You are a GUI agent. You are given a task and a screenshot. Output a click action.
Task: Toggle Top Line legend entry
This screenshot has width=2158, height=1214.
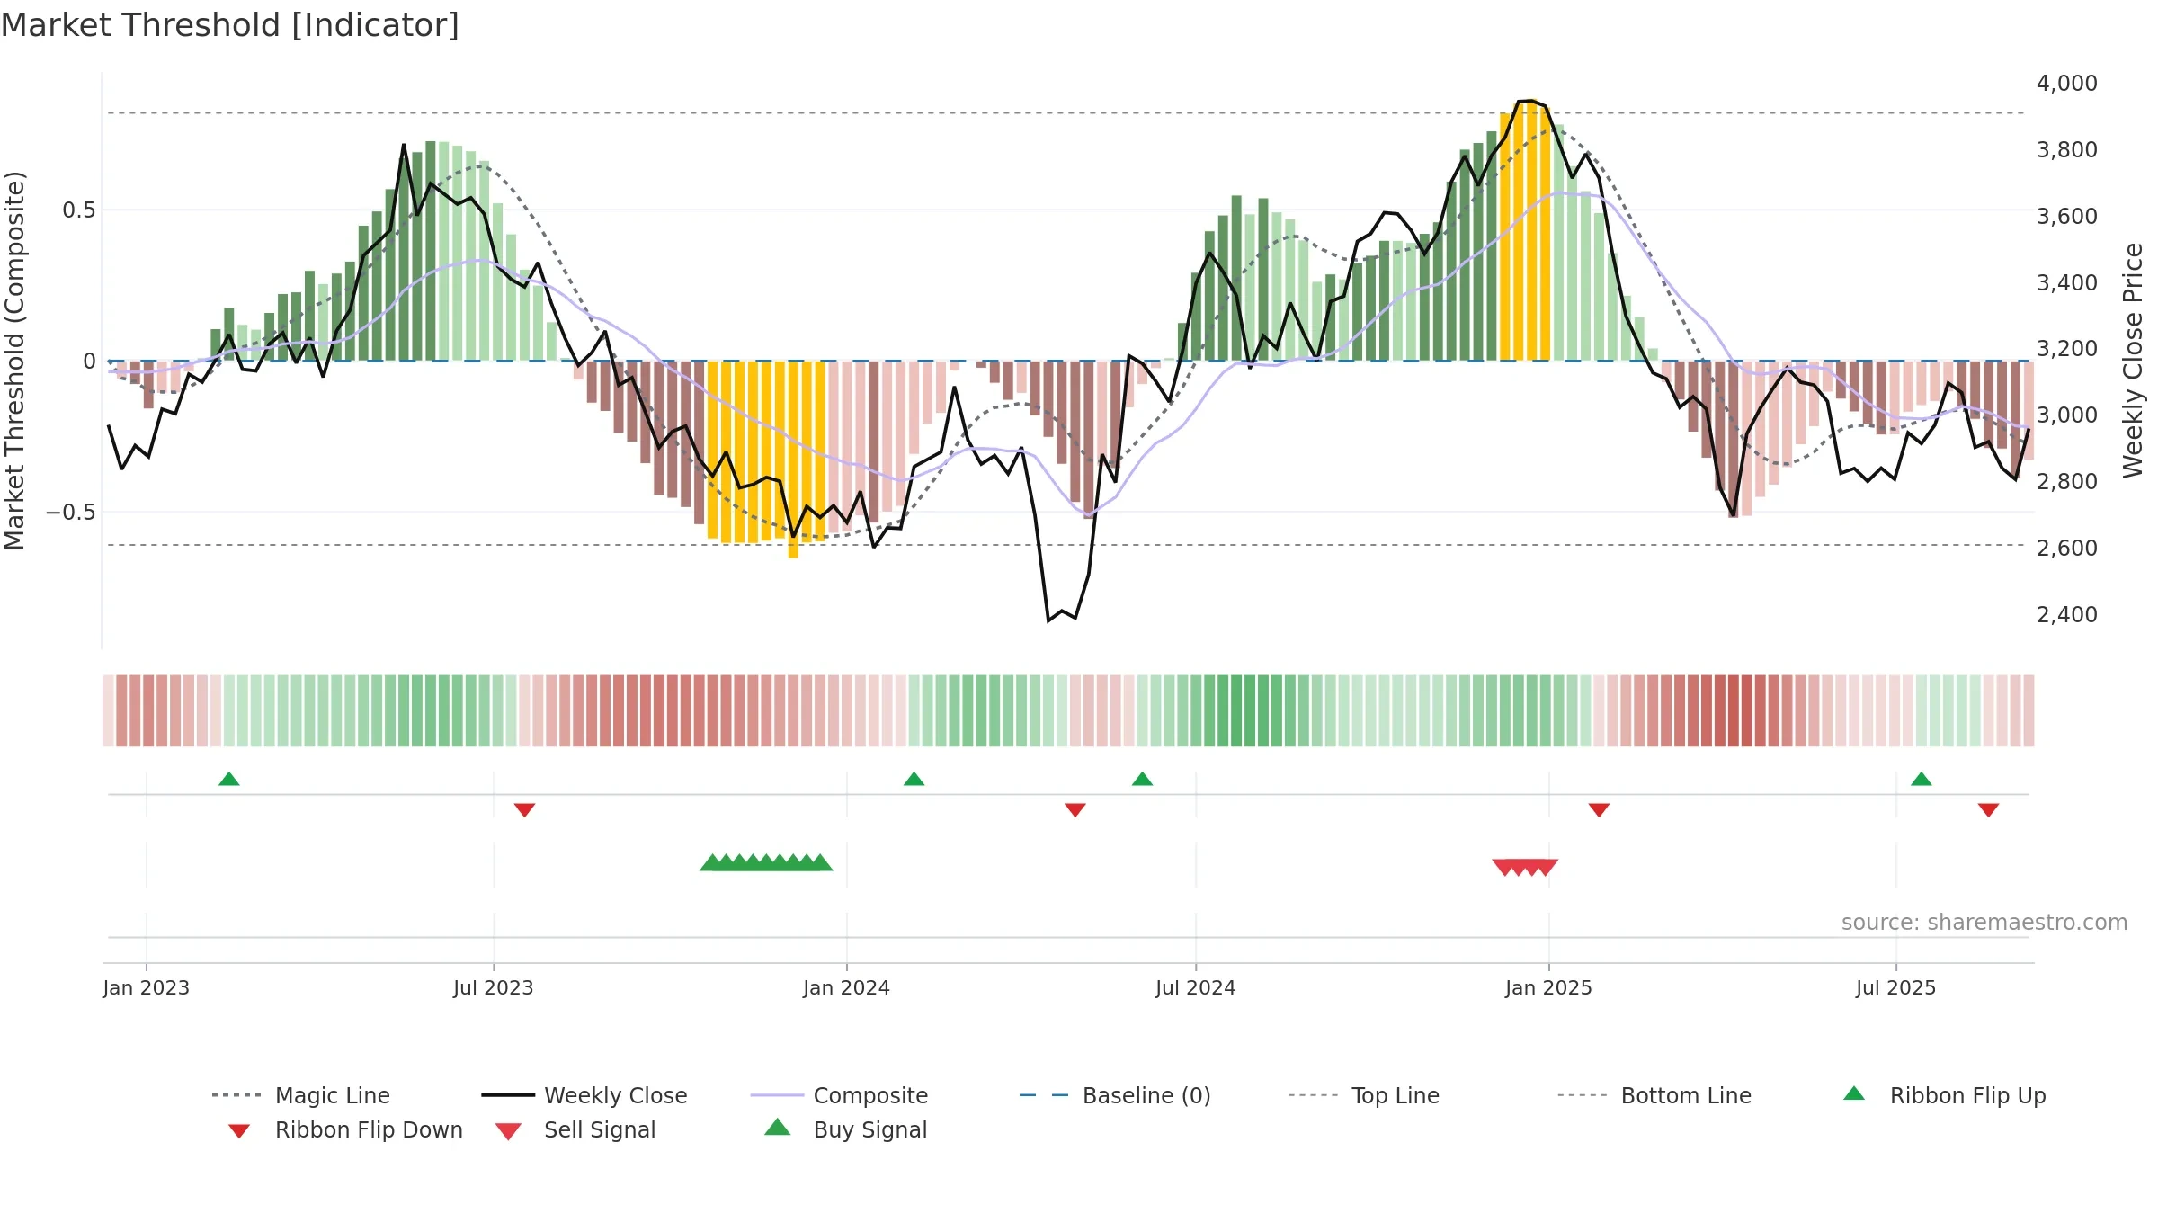(x=1364, y=1095)
